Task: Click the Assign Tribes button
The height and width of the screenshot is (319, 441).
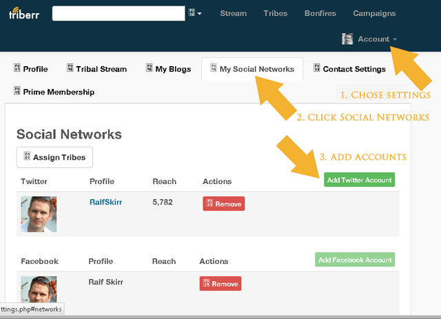Action: [54, 157]
